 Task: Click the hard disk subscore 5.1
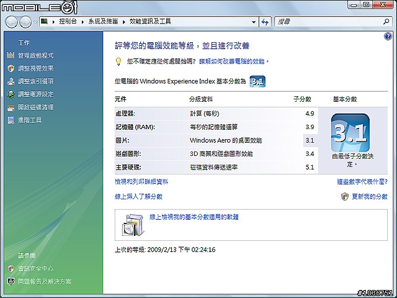(x=310, y=167)
